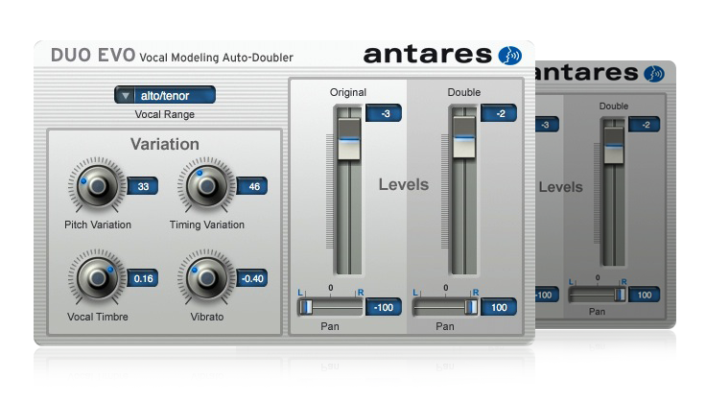This screenshot has width=706, height=402.
Task: Select the Pitch Variation value field 33
Action: [x=143, y=186]
